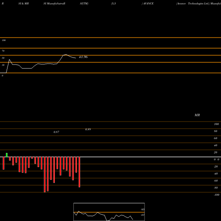Click the Avance Technologies Ltd. title text
Image resolution: width=221 pixels, height=221 pixels.
pos(193,4)
